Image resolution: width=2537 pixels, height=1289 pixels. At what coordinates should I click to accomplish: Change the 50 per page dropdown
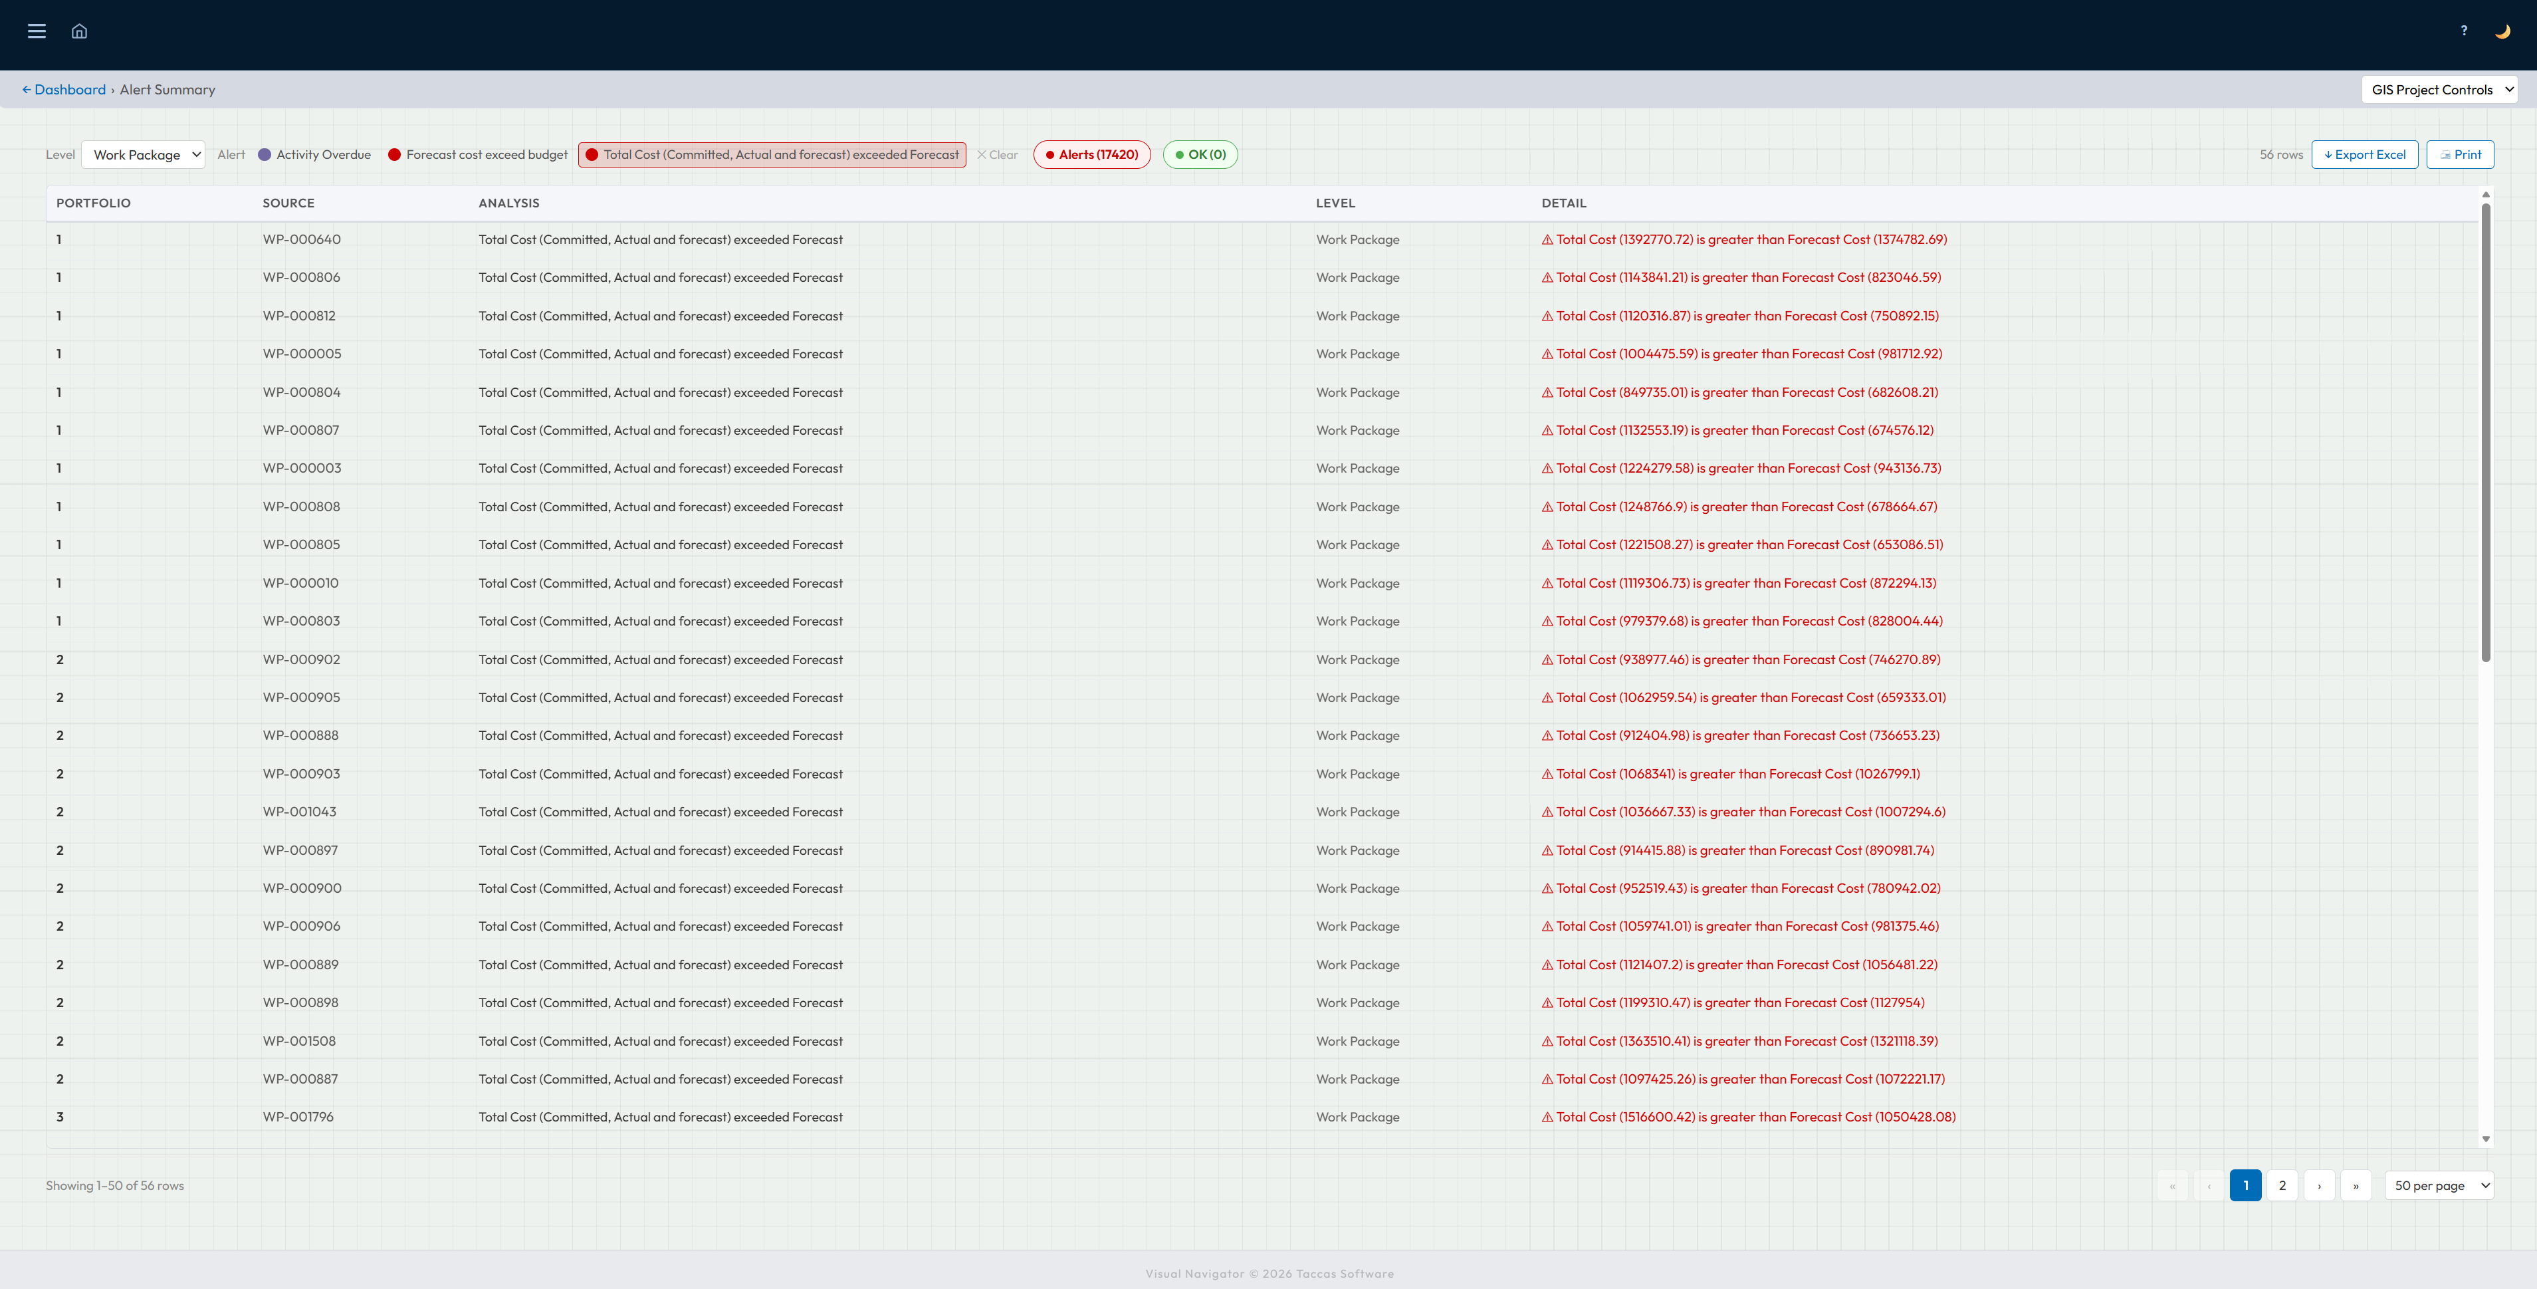click(x=2439, y=1185)
